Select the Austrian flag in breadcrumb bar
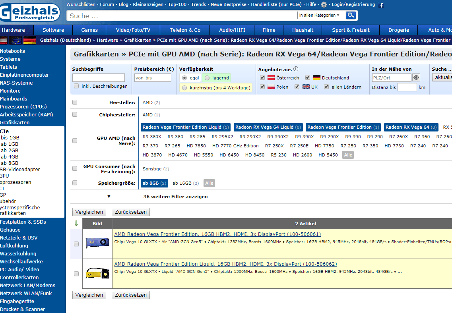 point(4,40)
